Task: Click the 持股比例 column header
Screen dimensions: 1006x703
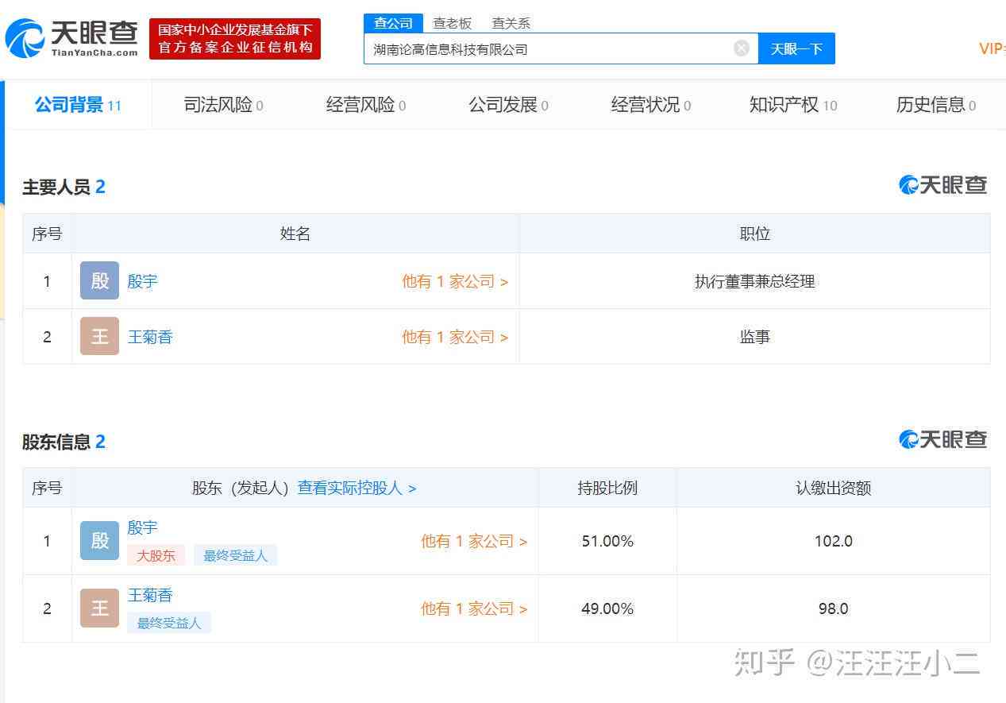Action: click(607, 488)
